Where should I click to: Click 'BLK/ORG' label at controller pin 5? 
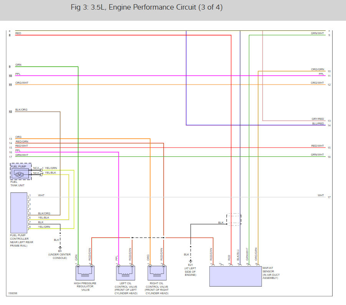pyautogui.click(x=44, y=214)
